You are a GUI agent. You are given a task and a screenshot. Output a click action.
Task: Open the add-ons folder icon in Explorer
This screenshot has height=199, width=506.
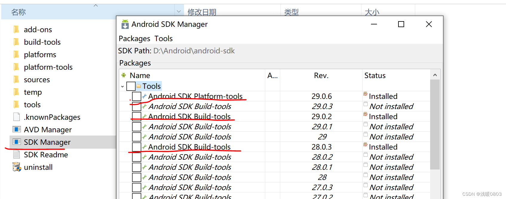(16, 29)
